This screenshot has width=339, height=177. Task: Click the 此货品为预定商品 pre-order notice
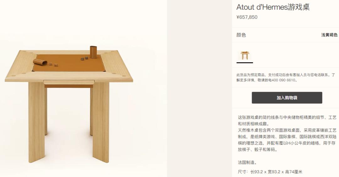[286, 78]
